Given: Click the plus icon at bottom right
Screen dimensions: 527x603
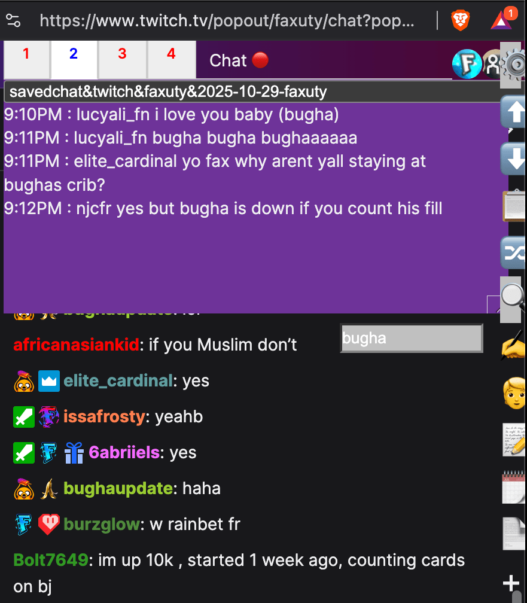Looking at the screenshot, I should (511, 583).
